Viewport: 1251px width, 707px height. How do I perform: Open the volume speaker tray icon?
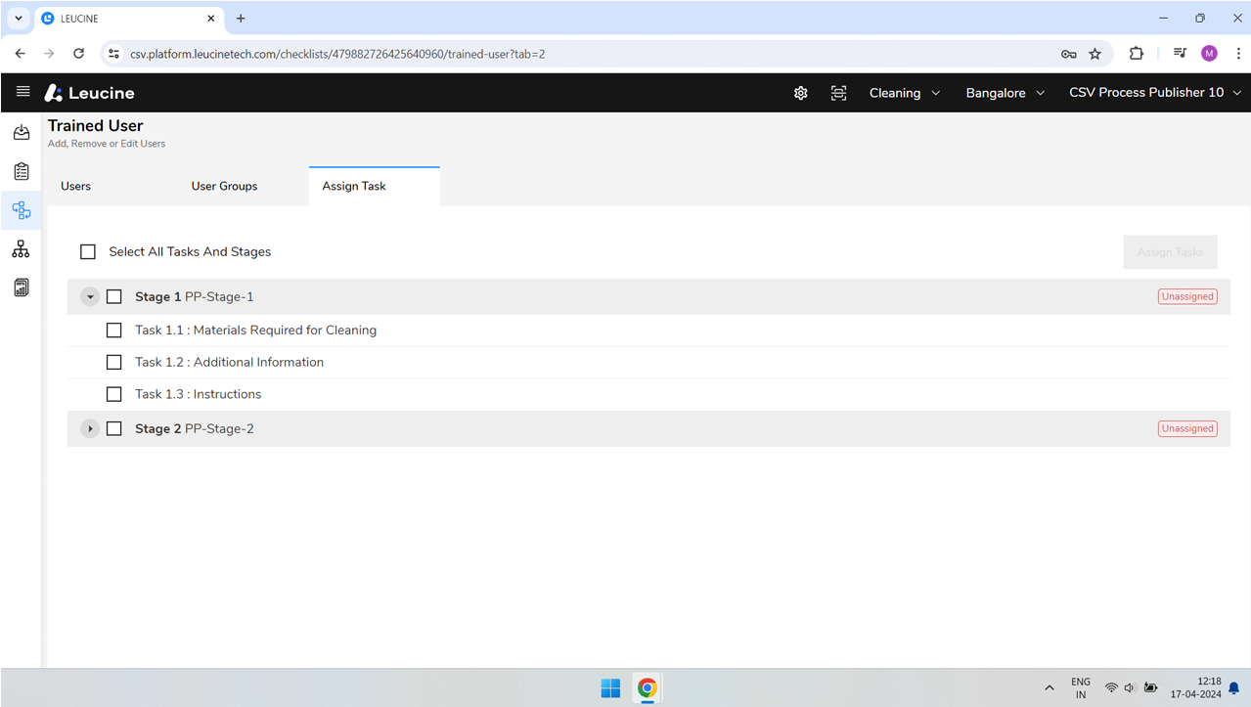click(1130, 688)
